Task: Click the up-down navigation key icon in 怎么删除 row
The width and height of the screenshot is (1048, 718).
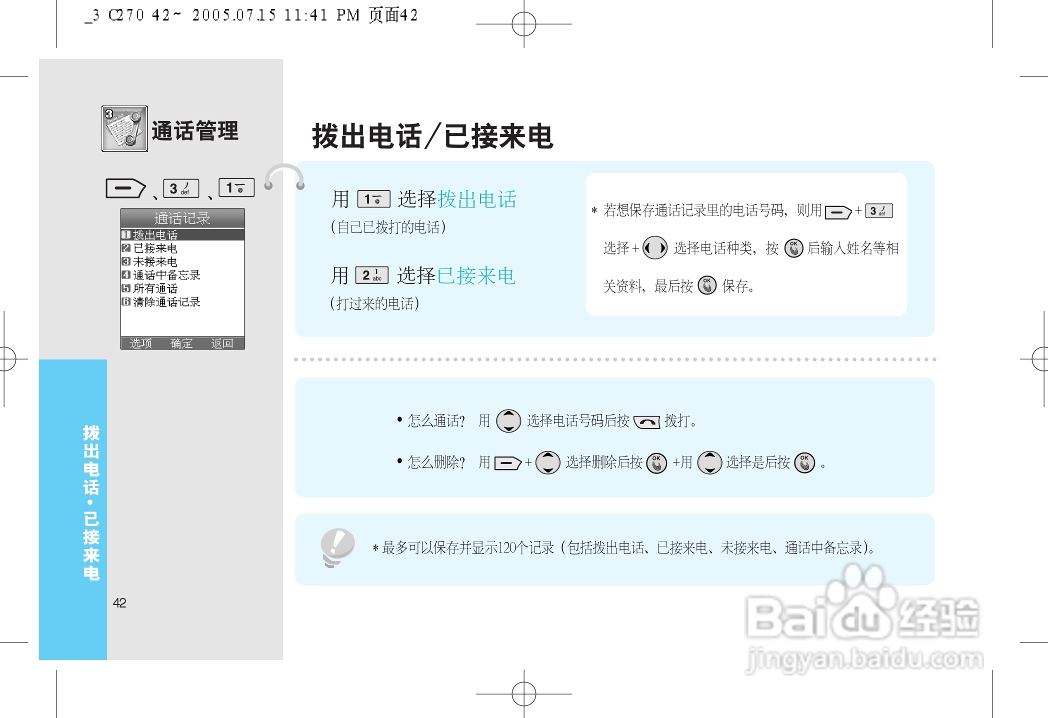Action: (x=548, y=462)
